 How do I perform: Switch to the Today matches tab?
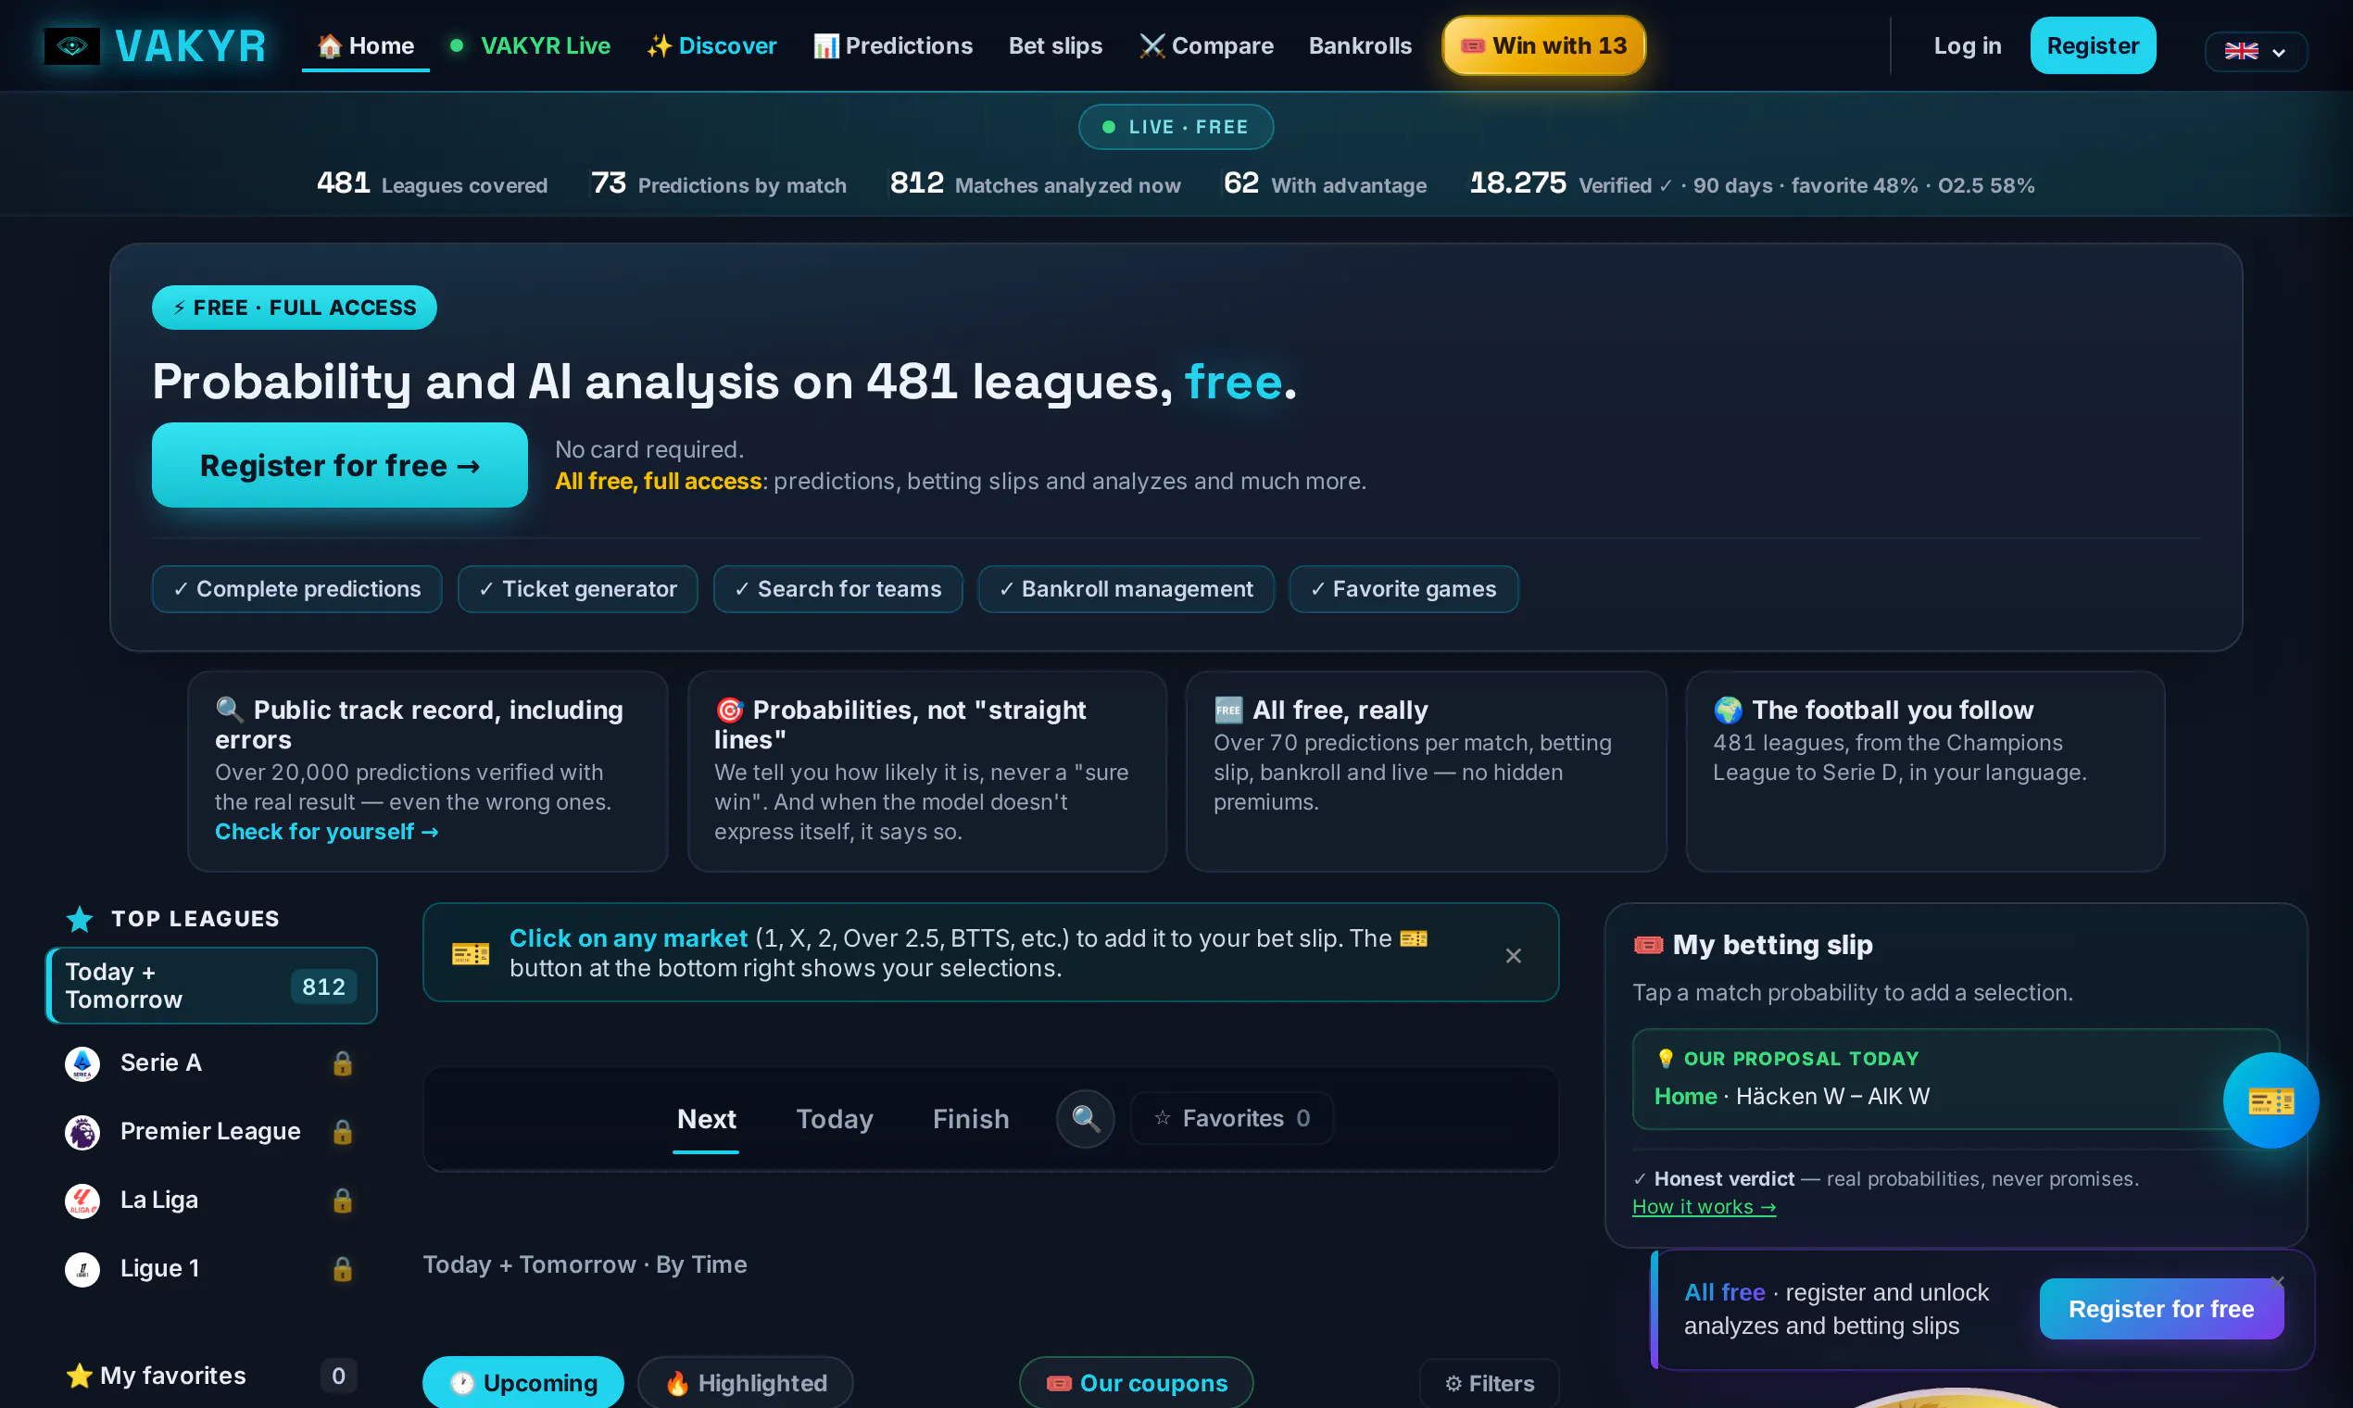(834, 1119)
